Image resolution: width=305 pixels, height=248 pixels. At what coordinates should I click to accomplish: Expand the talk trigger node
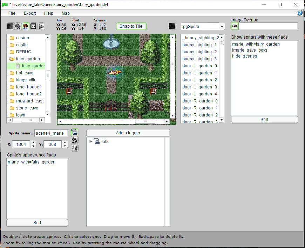[x=91, y=141]
